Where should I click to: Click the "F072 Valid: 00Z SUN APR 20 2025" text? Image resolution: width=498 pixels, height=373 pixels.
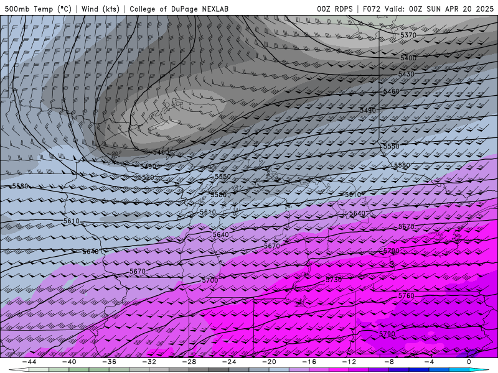(428, 9)
